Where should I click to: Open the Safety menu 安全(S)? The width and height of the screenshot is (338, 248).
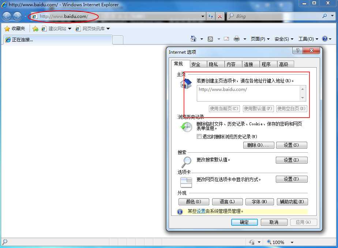pos(284,39)
